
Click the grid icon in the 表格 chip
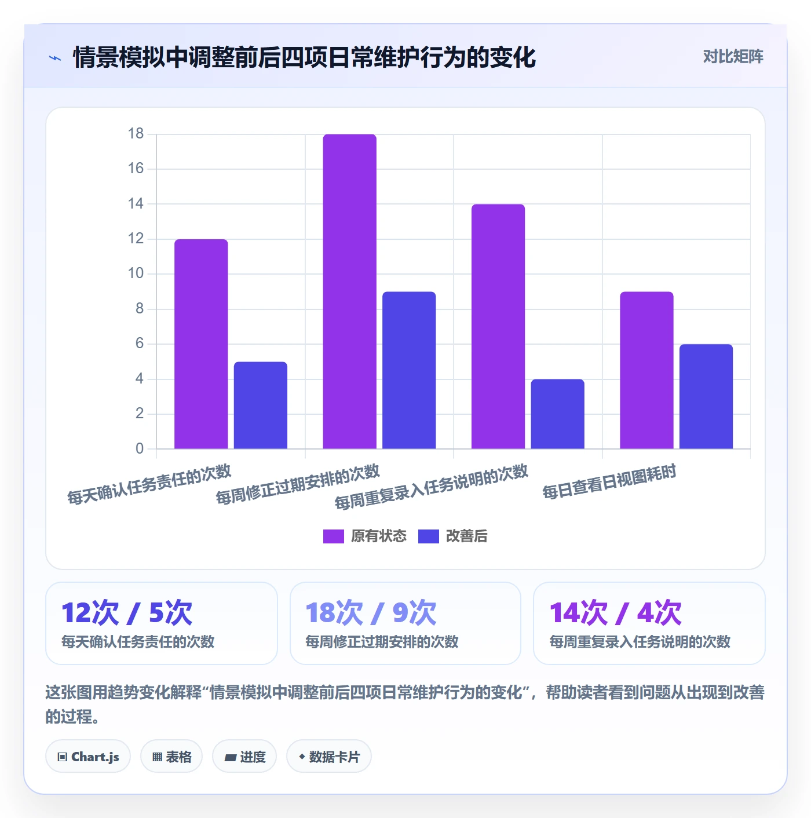pos(157,757)
